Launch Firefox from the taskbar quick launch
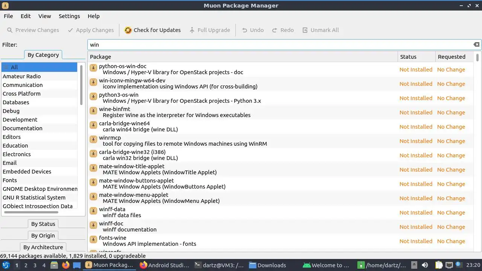 tap(66, 265)
